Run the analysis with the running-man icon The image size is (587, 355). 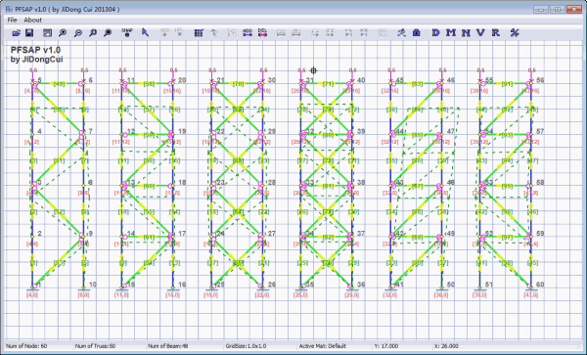[401, 33]
